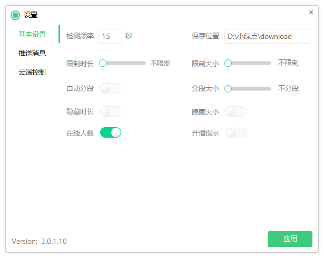The height and width of the screenshot is (258, 324).
Task: Click the 分段大小 slider track
Action: coord(252,89)
